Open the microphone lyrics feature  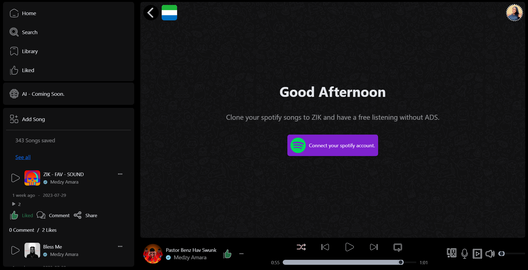(464, 253)
